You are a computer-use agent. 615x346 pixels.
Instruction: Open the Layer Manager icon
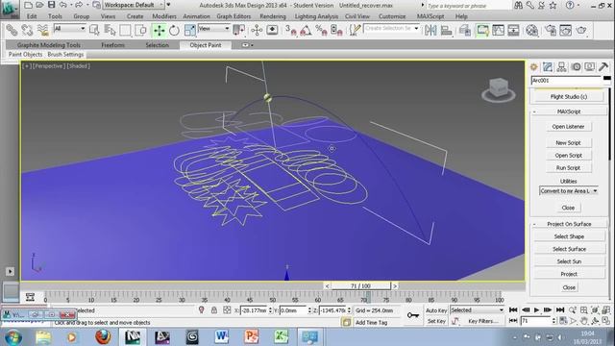(465, 30)
